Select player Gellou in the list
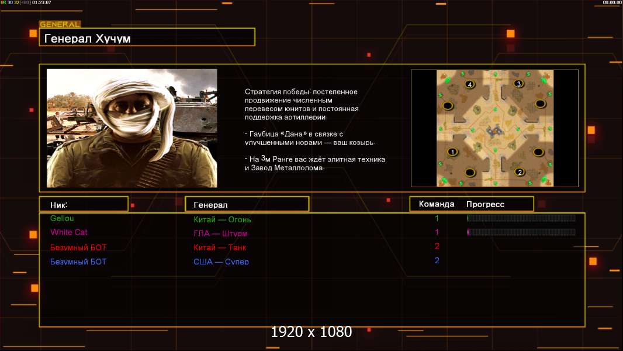Viewport: 623px width, 351px height. coord(62,218)
